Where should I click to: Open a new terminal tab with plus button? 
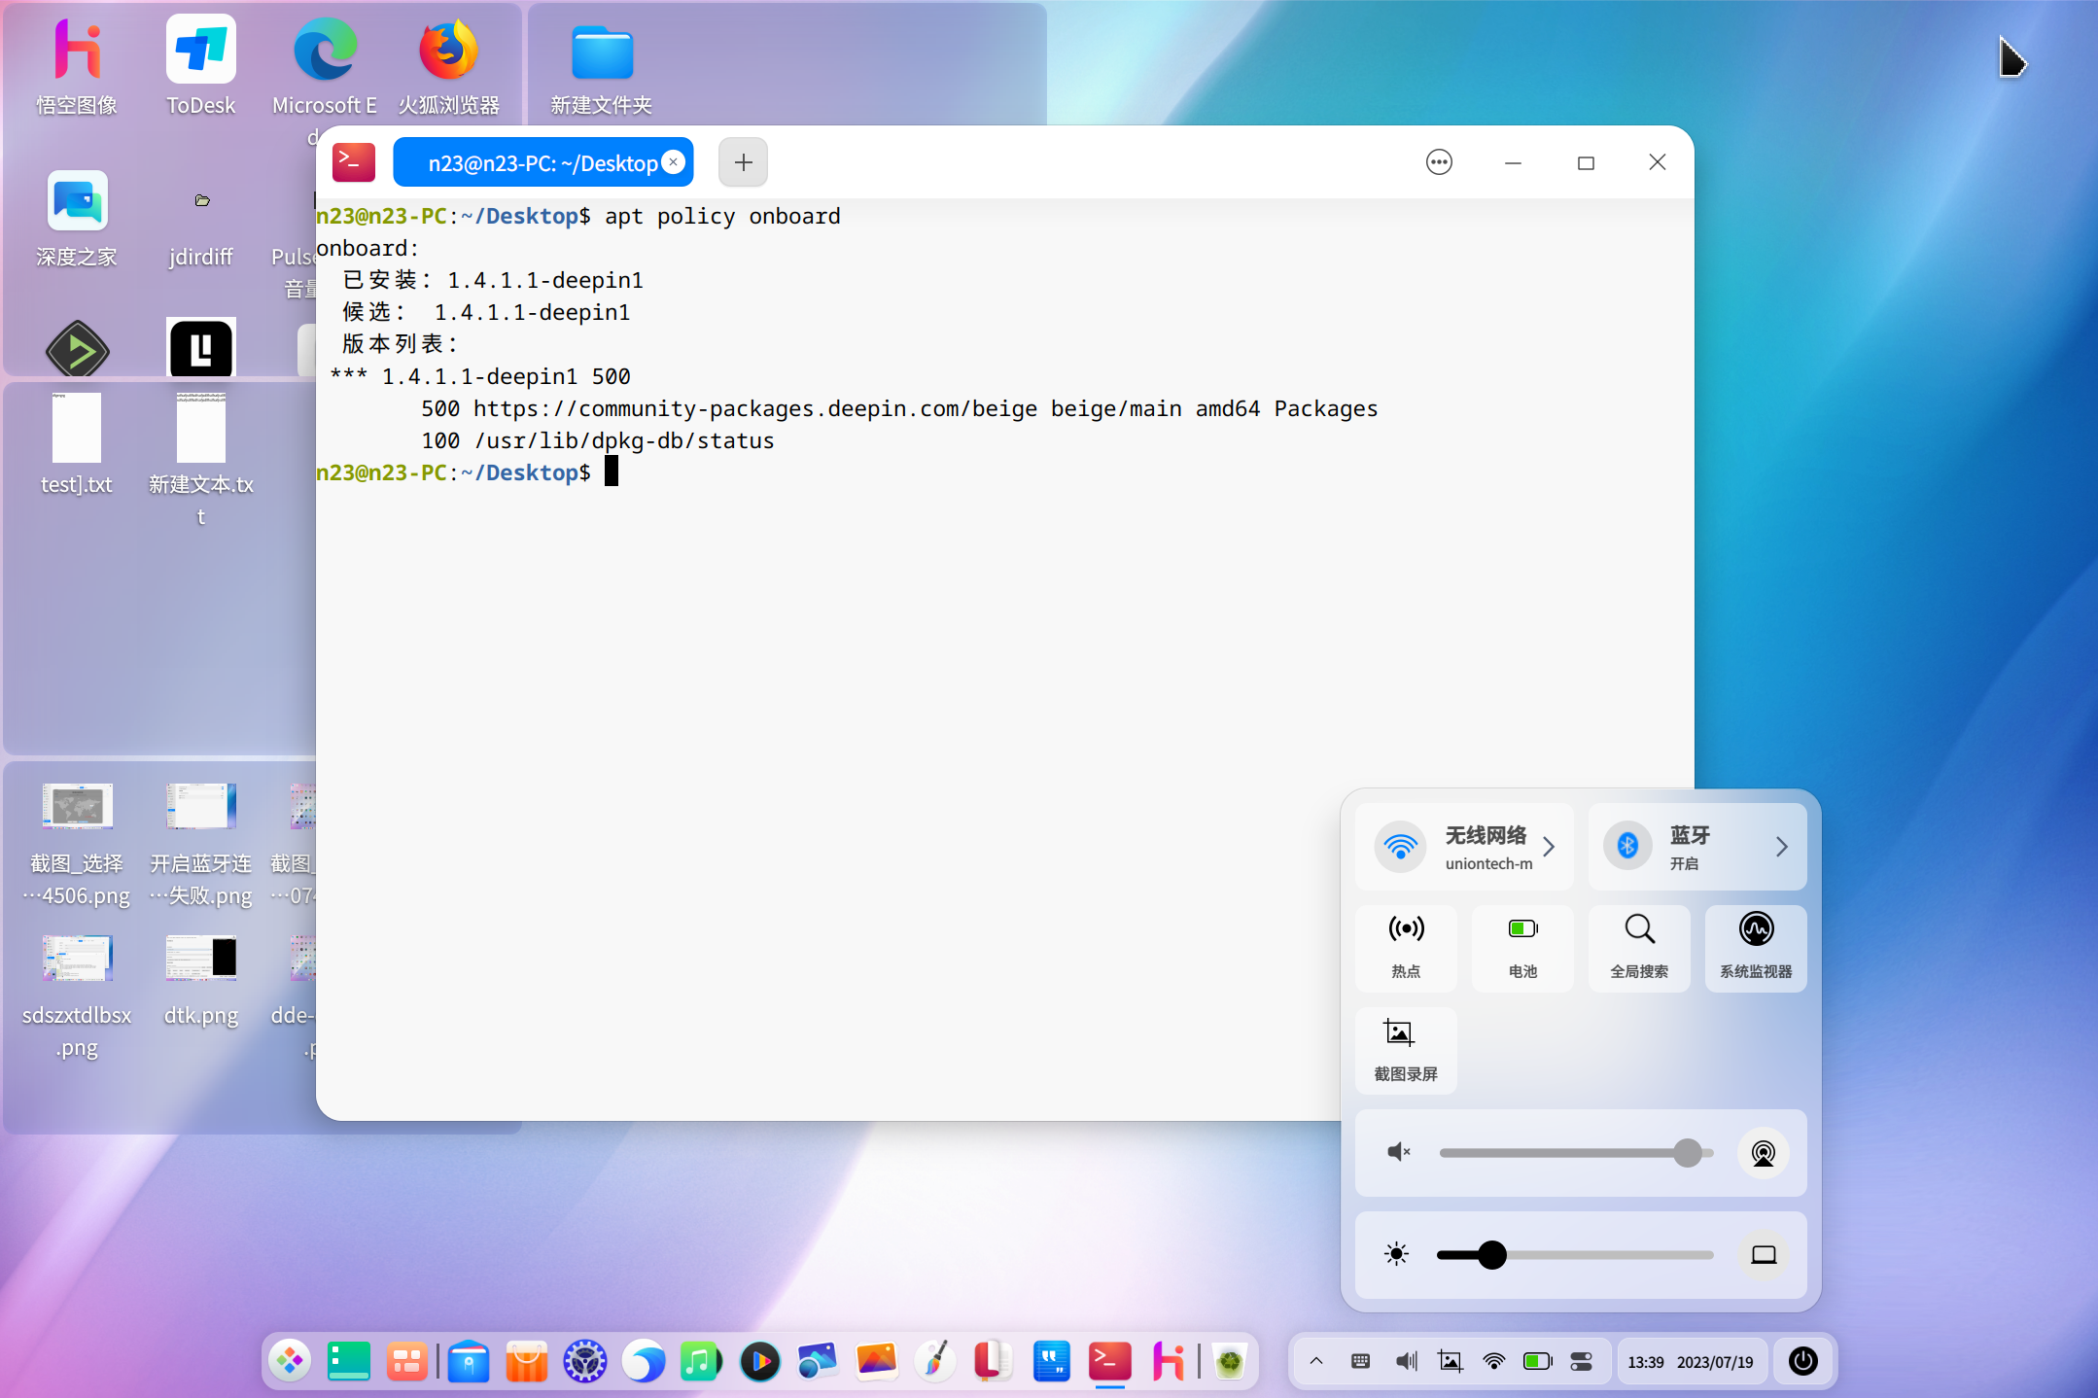(742, 161)
